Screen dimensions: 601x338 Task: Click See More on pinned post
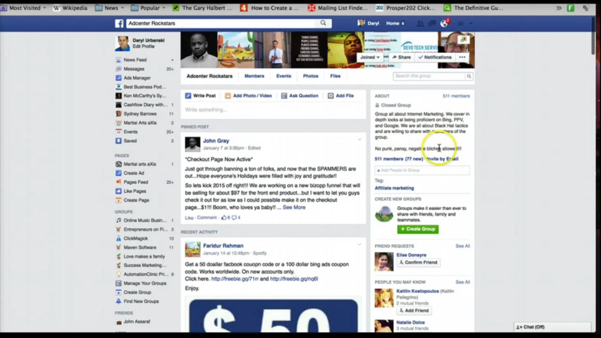pyautogui.click(x=294, y=207)
